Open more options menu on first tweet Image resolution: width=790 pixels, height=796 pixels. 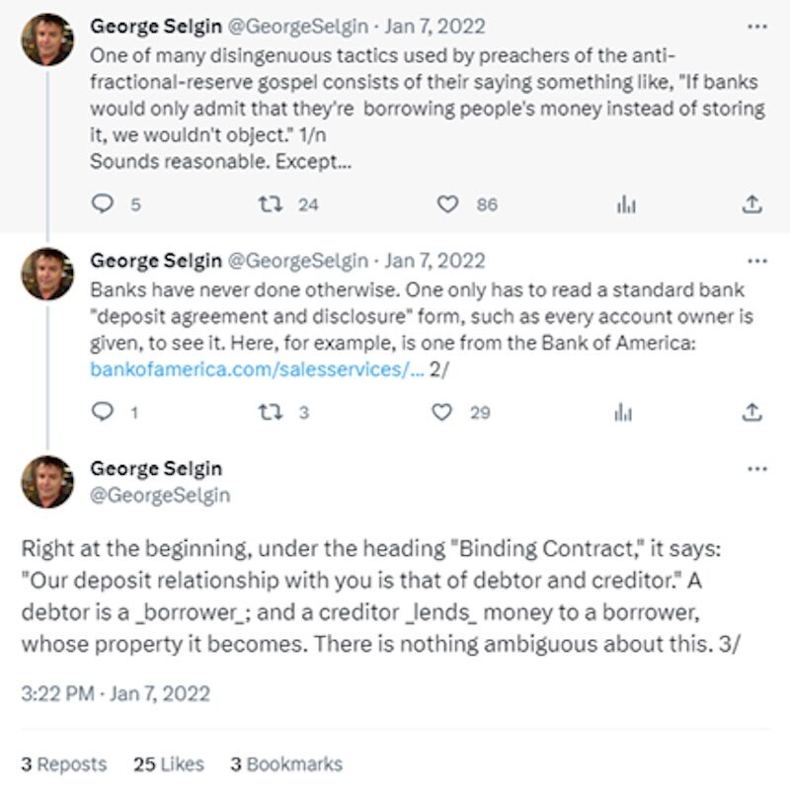pos(757,27)
